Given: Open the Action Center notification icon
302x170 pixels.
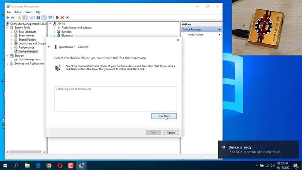Looking at the screenshot, I should (296, 166).
